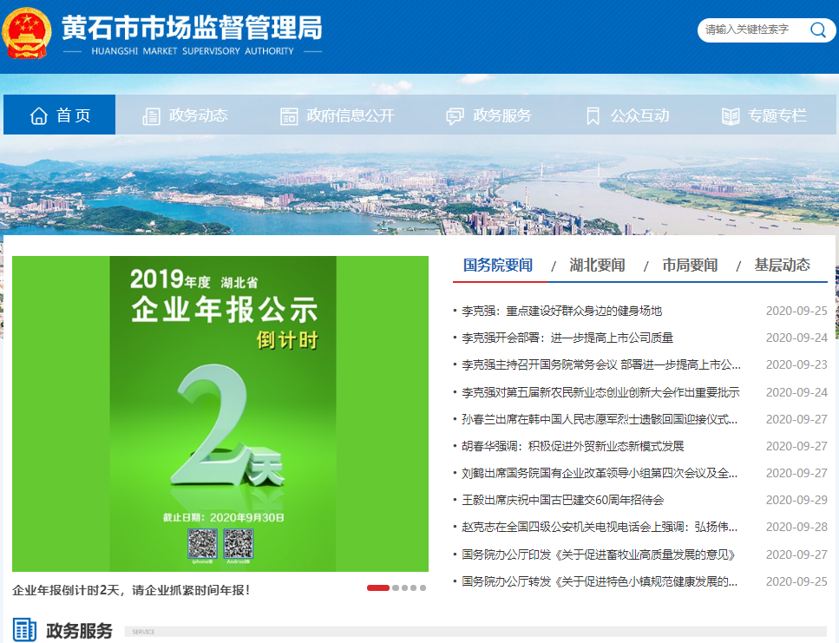Click HUANGSHI MARKET SUPERVISORY AUTHORITY subtitle
This screenshot has height=643, width=839.
point(193,51)
